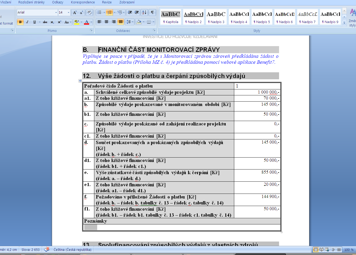Click the Change Case Aa icon
Screen dimensions: 356x255
pos(67,22)
